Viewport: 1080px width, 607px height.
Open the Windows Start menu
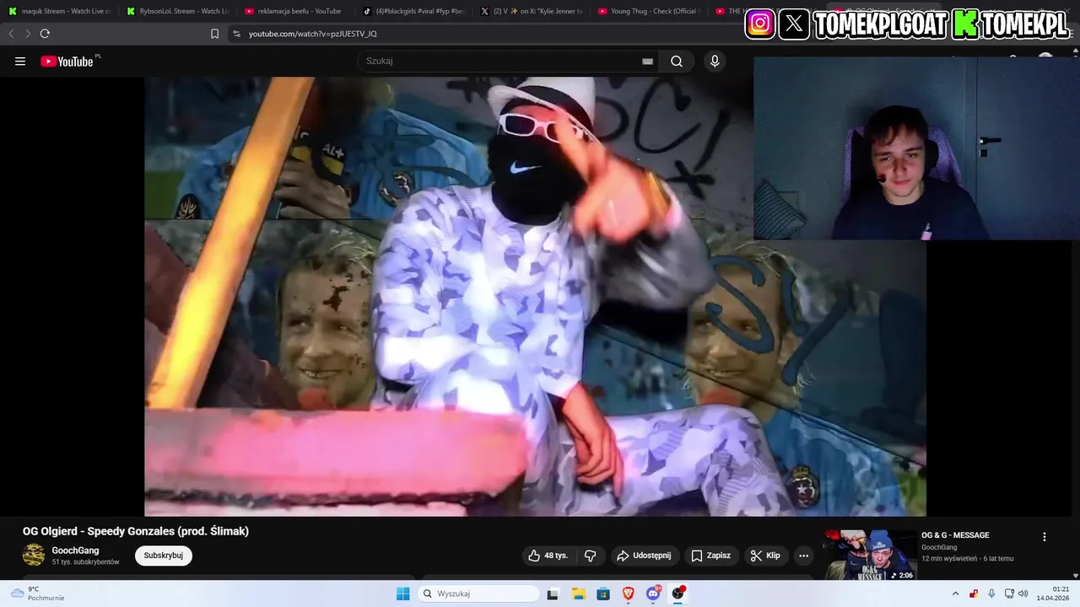[403, 594]
